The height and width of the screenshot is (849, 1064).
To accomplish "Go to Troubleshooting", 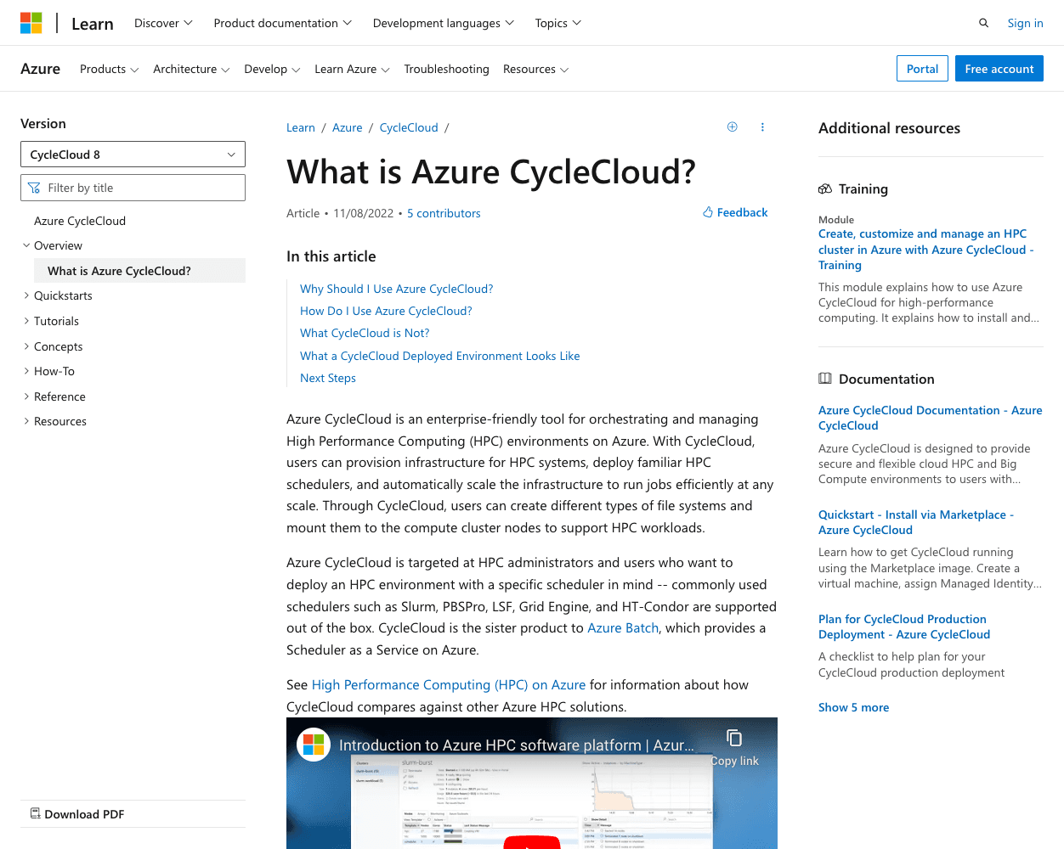I will [x=446, y=69].
